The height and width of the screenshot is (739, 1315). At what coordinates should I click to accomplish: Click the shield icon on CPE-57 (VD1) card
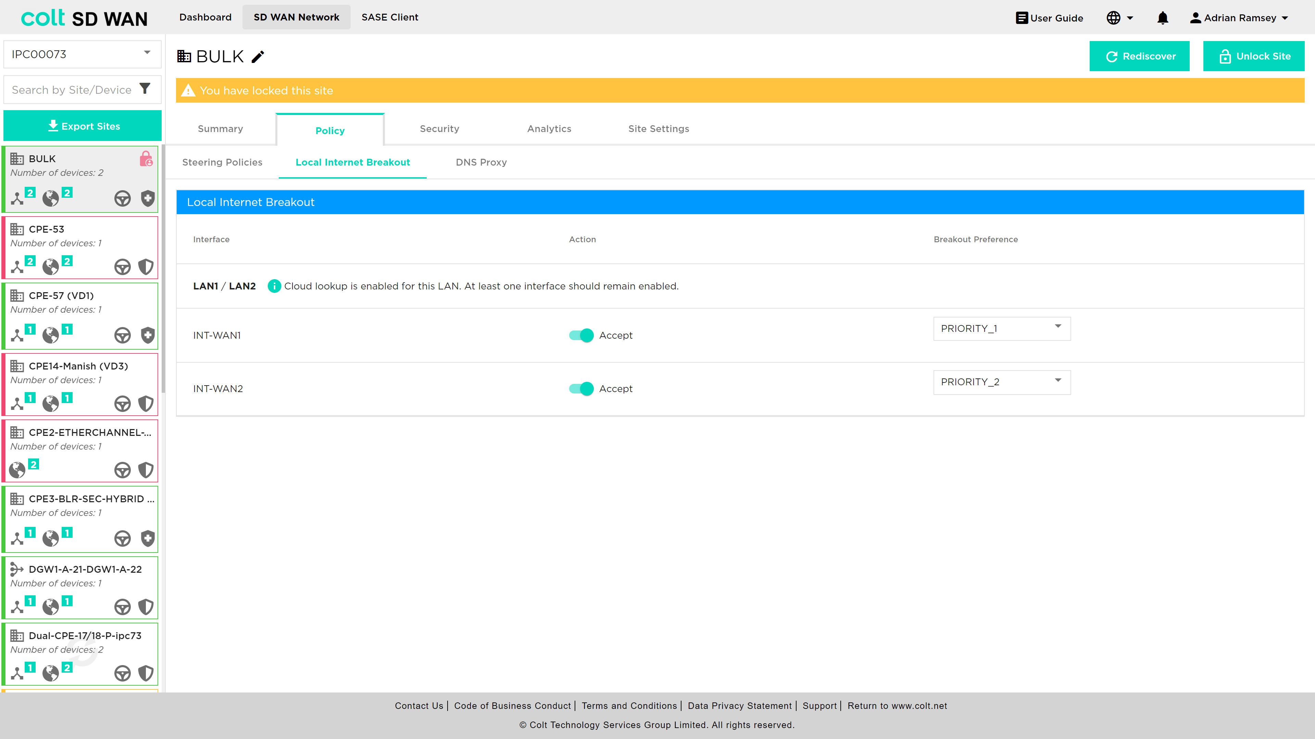point(148,335)
